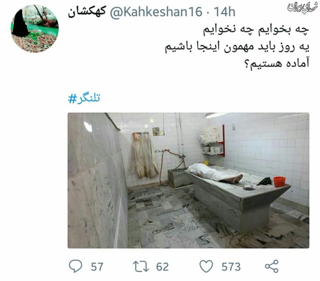Open the share icon options

click(272, 266)
